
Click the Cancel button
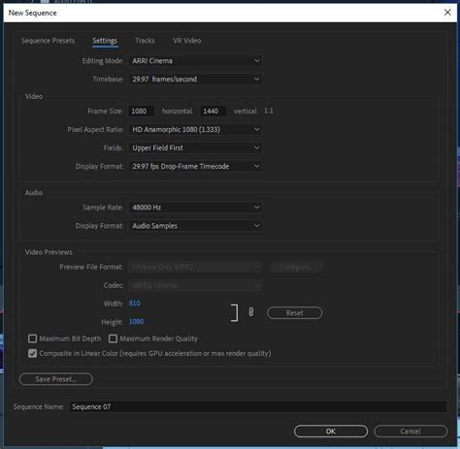tap(411, 432)
